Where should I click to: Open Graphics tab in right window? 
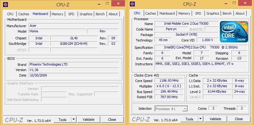[x=213, y=13]
